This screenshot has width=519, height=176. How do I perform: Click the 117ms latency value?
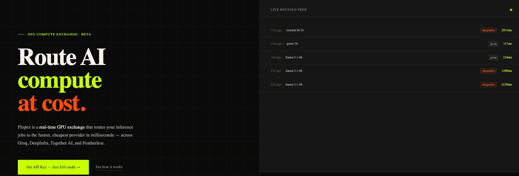(x=507, y=44)
